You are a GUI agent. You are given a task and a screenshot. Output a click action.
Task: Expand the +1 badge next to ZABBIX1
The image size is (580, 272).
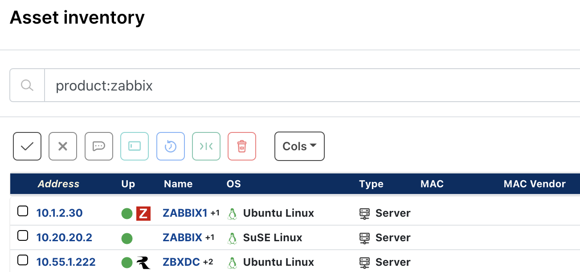[215, 213]
